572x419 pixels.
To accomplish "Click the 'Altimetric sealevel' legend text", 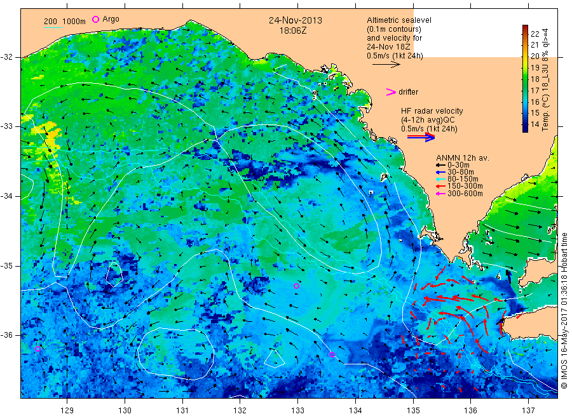I will [x=399, y=20].
